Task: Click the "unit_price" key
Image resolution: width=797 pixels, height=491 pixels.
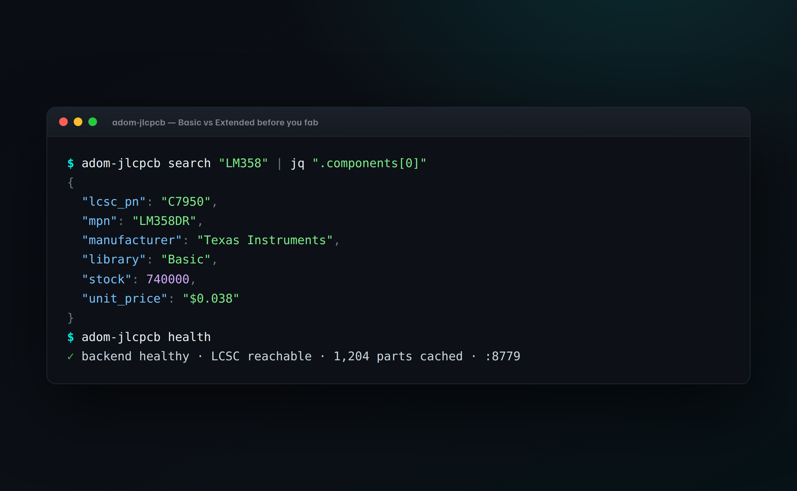Action: [x=125, y=299]
